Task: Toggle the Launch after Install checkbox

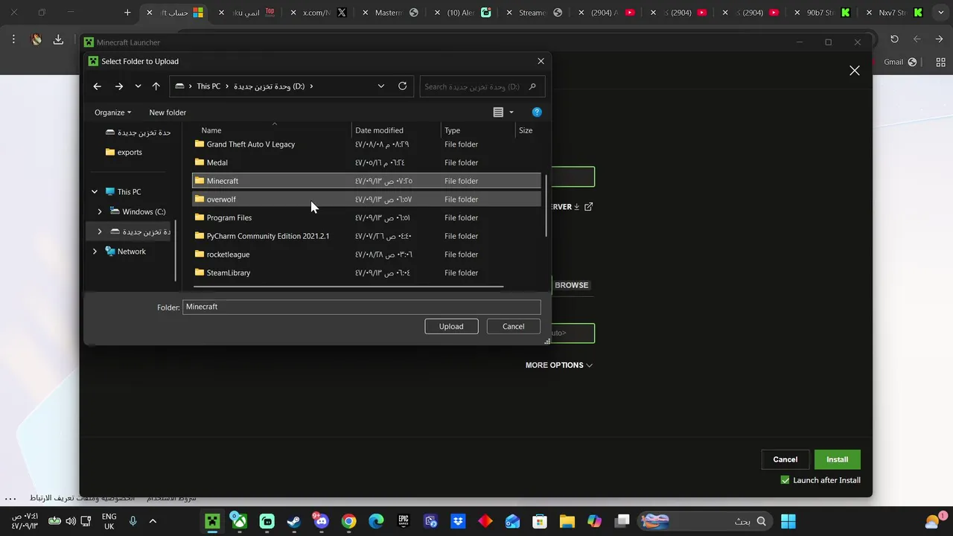Action: (x=785, y=480)
